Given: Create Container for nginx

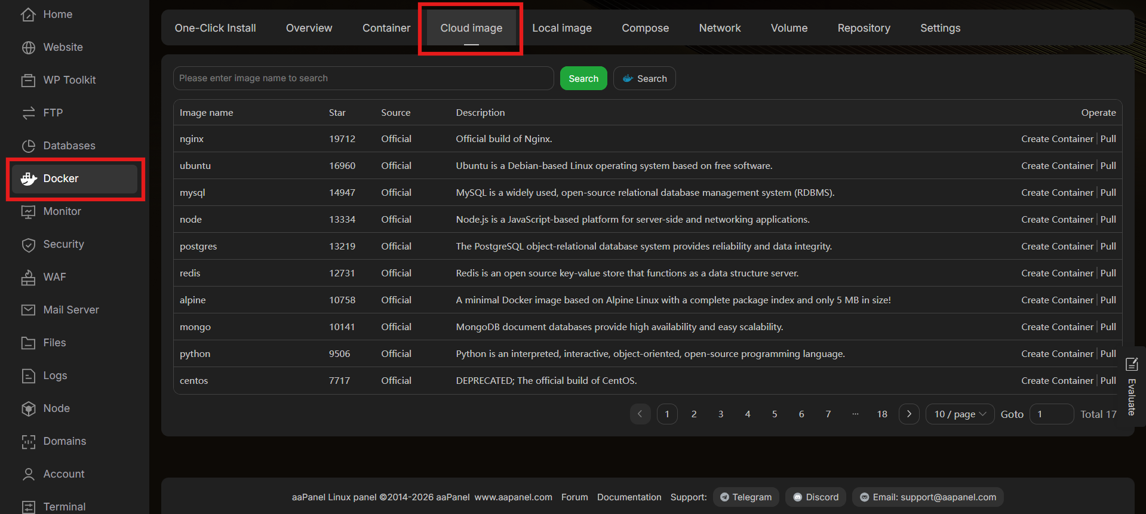Looking at the screenshot, I should (x=1057, y=138).
